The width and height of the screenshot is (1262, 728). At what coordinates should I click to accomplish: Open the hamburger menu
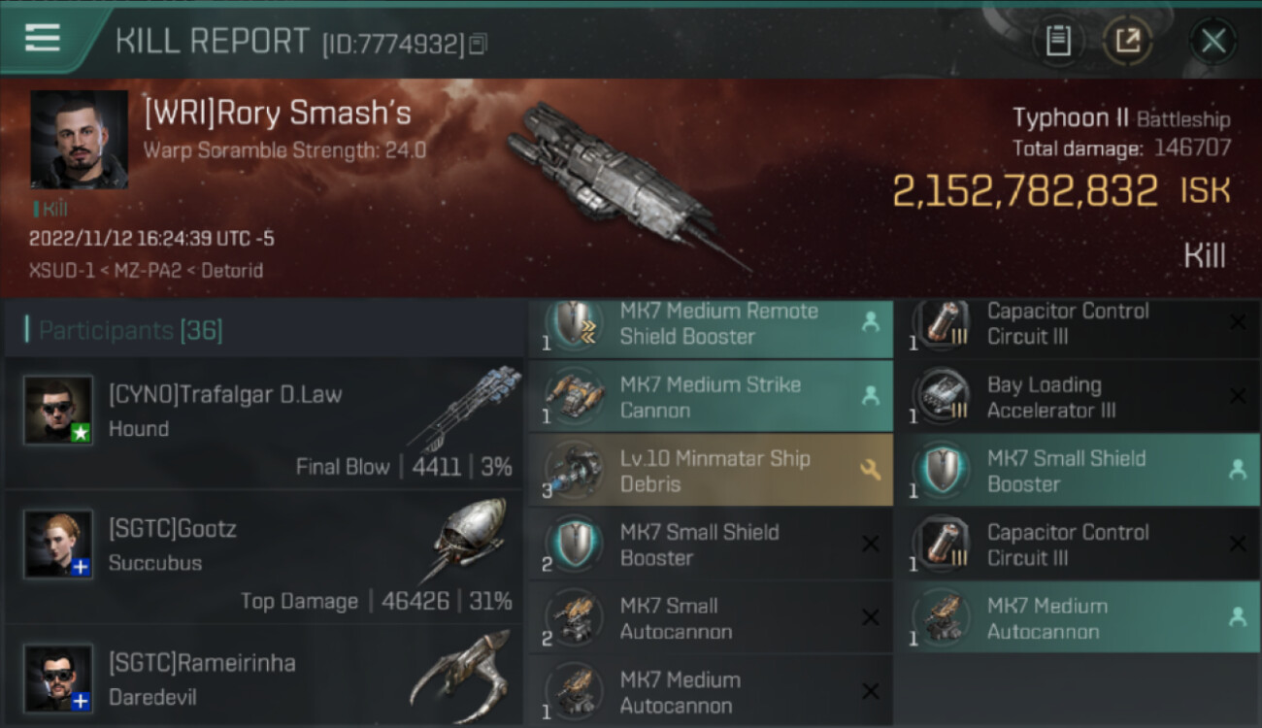click(43, 39)
